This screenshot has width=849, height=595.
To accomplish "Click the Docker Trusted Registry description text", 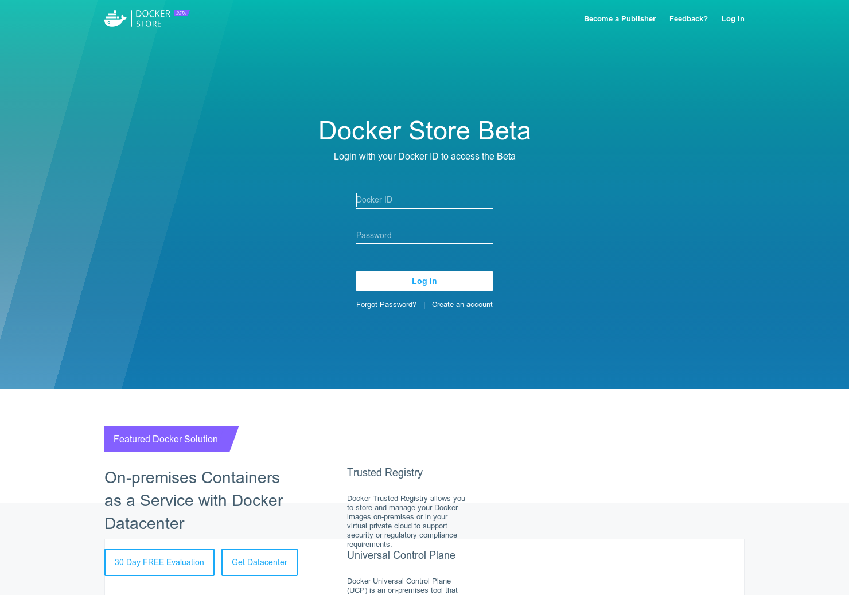I will click(406, 521).
